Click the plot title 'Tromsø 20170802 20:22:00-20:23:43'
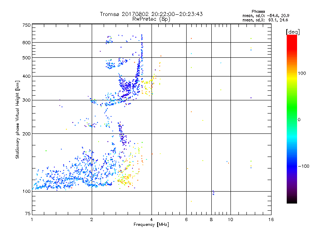This screenshot has height=239, width=319. tap(151, 14)
